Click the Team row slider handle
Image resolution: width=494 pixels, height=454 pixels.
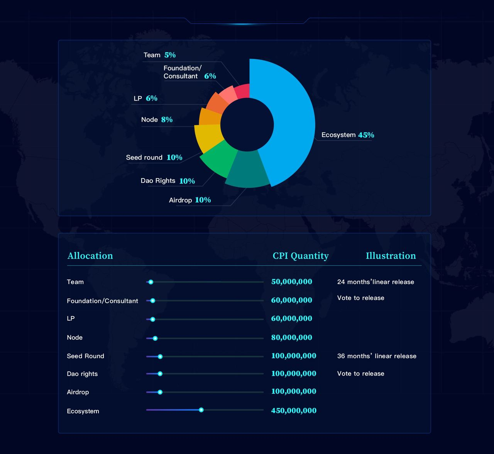(151, 282)
